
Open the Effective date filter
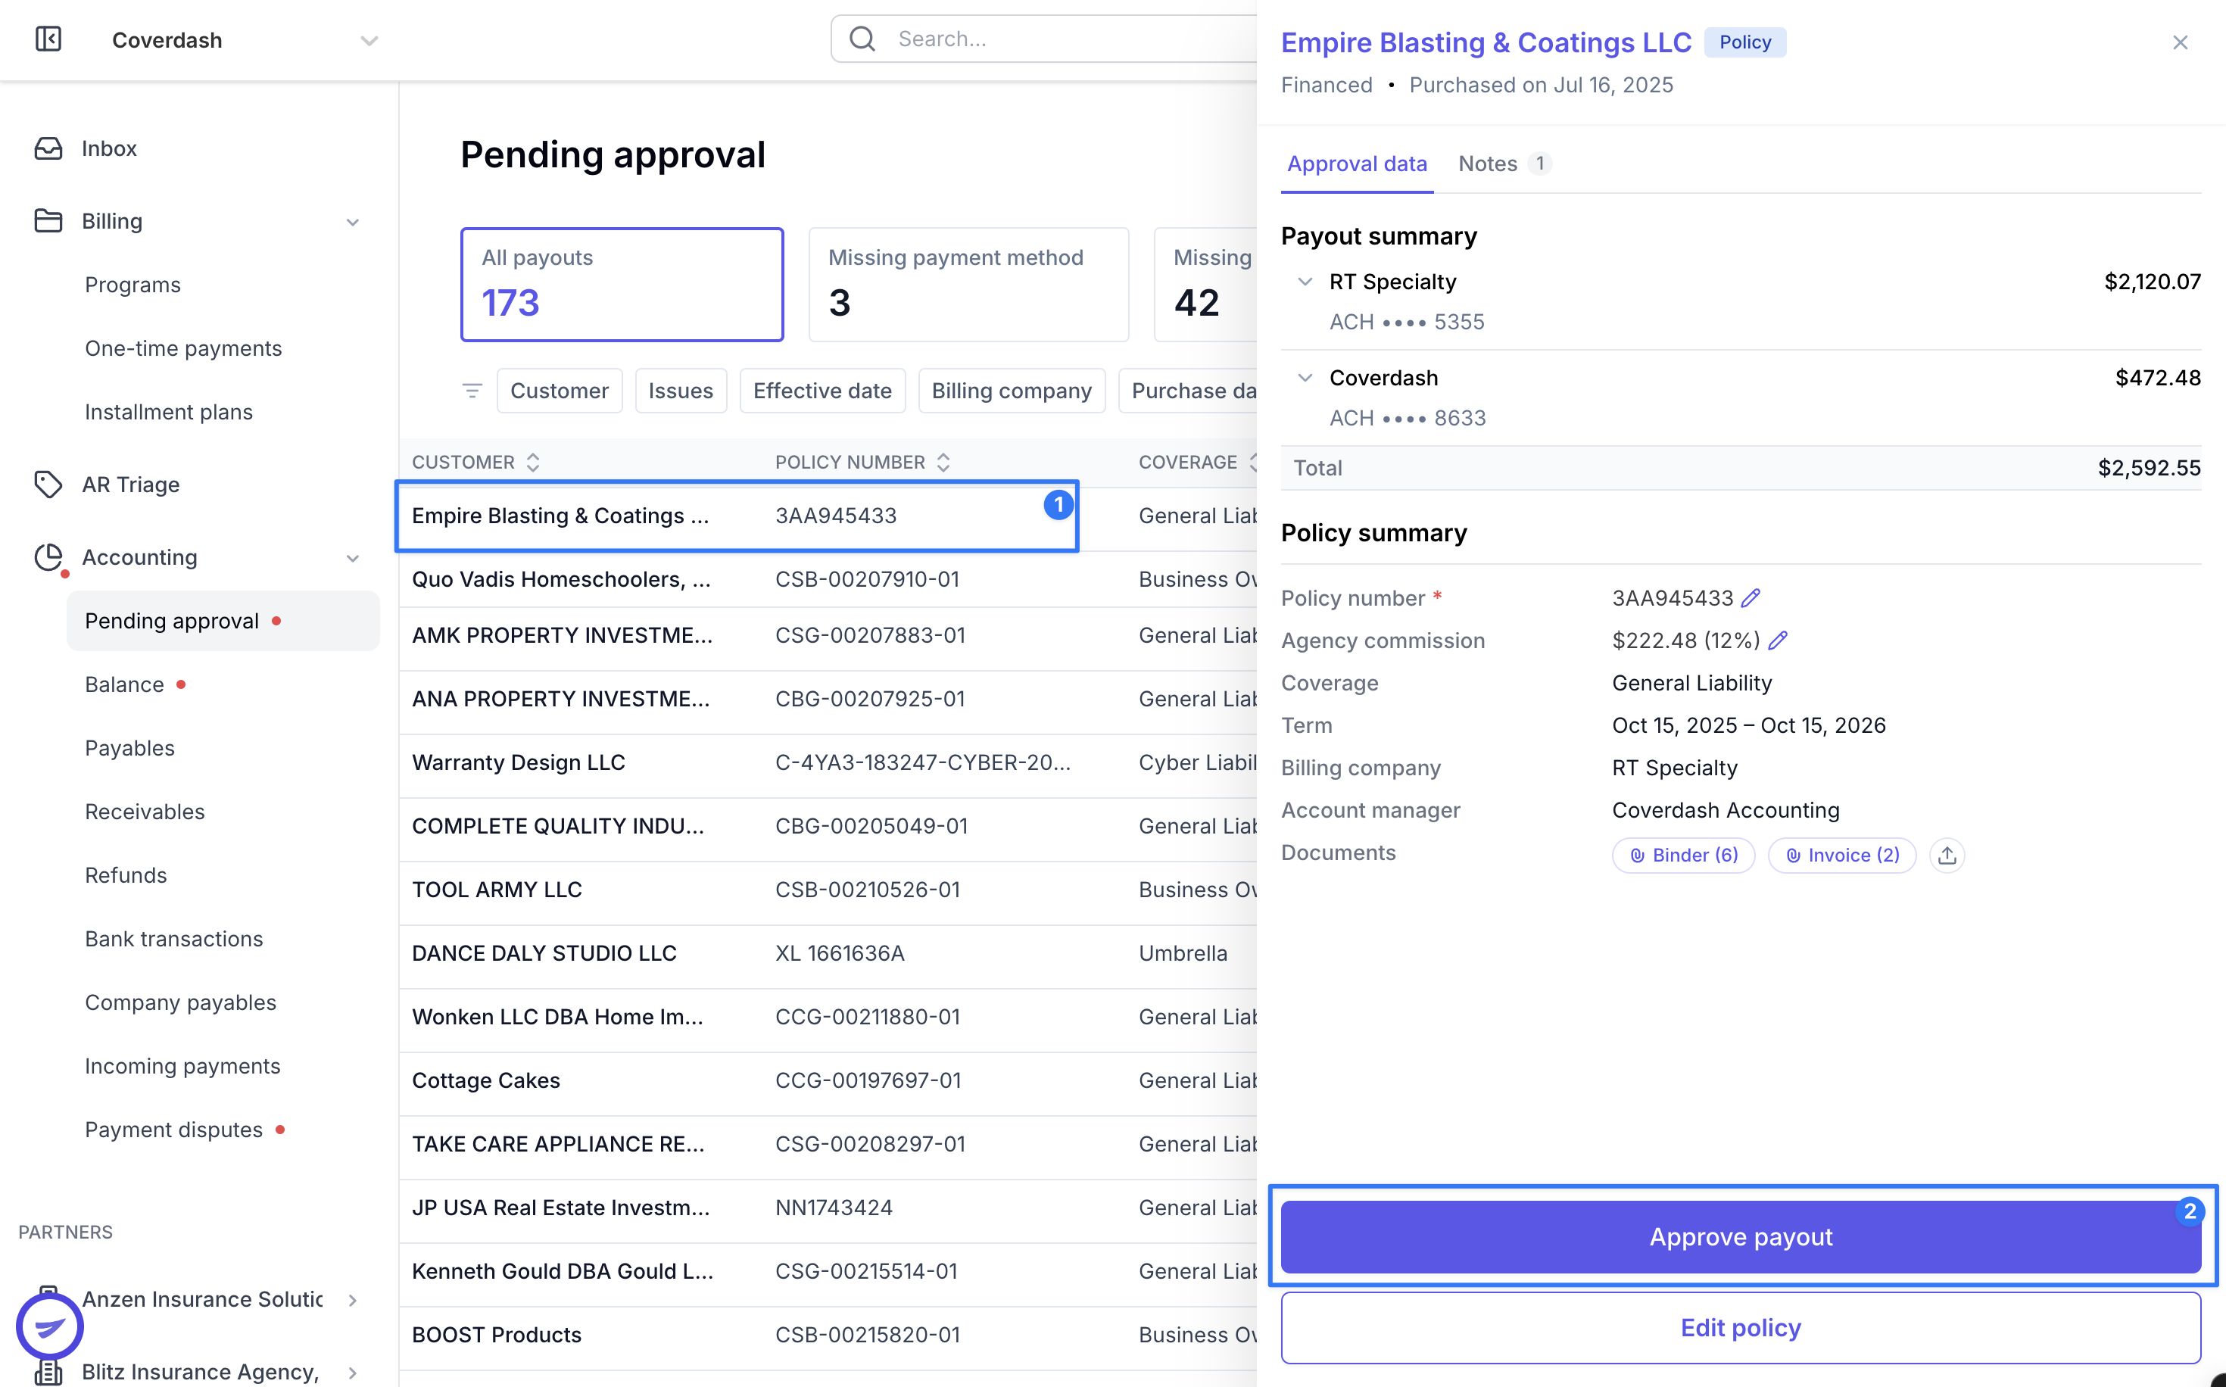pyautogui.click(x=821, y=391)
